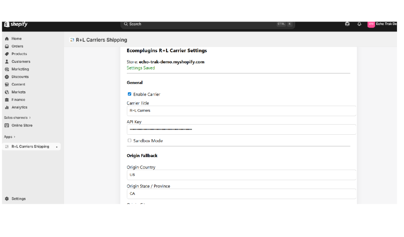
Task: Open the Customers menu item
Action: point(21,61)
